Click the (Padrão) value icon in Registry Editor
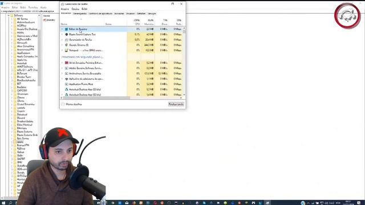The width and height of the screenshot is (365, 205). [44, 20]
